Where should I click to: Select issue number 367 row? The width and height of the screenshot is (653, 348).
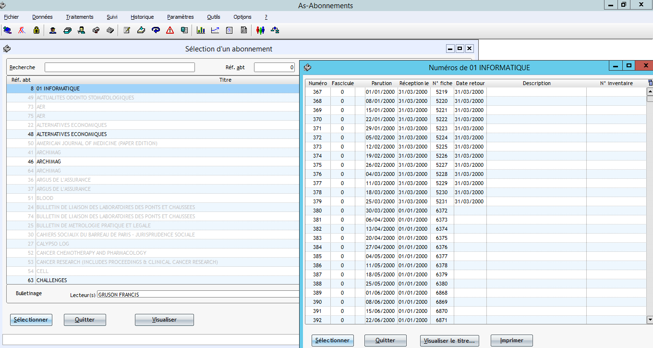(476, 92)
